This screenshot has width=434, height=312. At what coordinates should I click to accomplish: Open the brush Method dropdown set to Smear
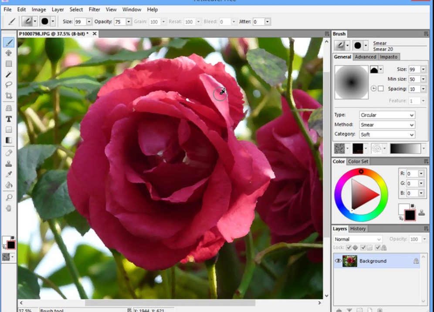pyautogui.click(x=387, y=124)
